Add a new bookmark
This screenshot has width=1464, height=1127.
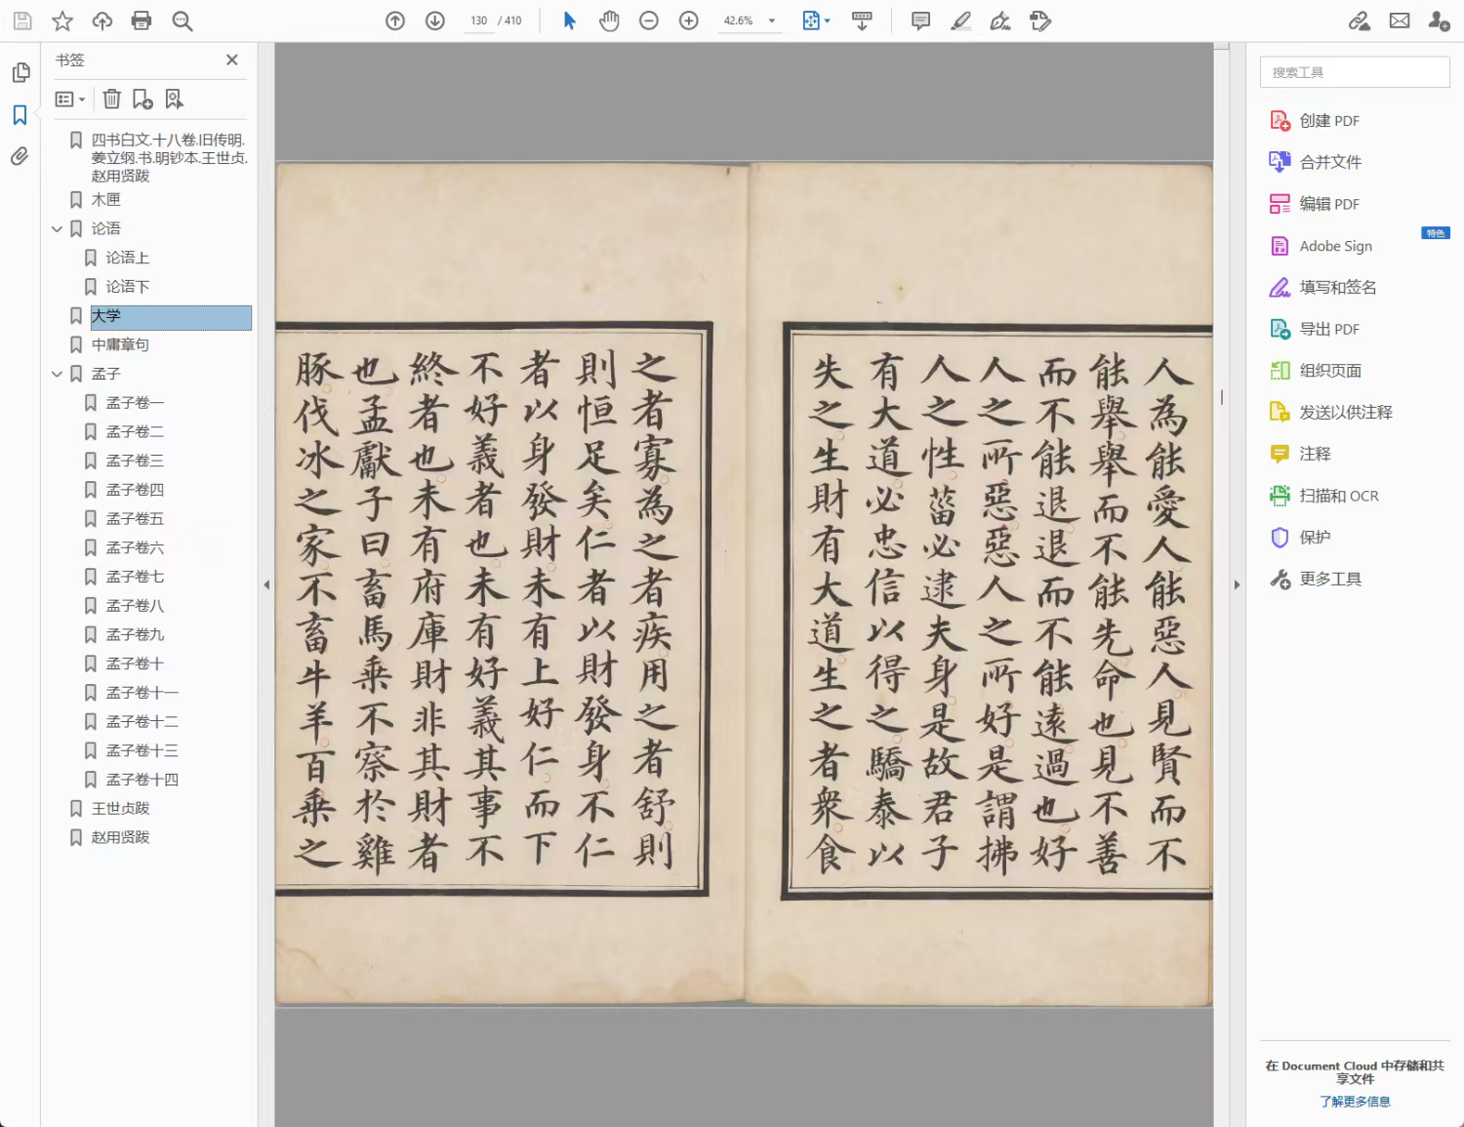tap(142, 99)
